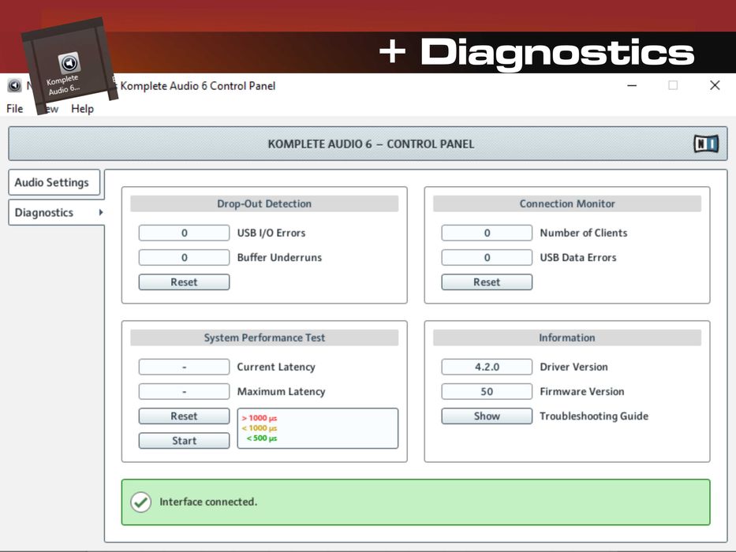
Task: Start the System Performance Test
Action: [x=184, y=440]
